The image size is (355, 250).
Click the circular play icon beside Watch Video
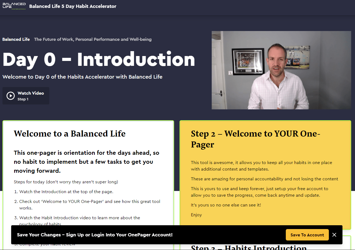click(11, 96)
